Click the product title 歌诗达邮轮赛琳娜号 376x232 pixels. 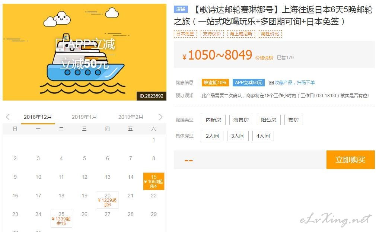(x=273, y=15)
